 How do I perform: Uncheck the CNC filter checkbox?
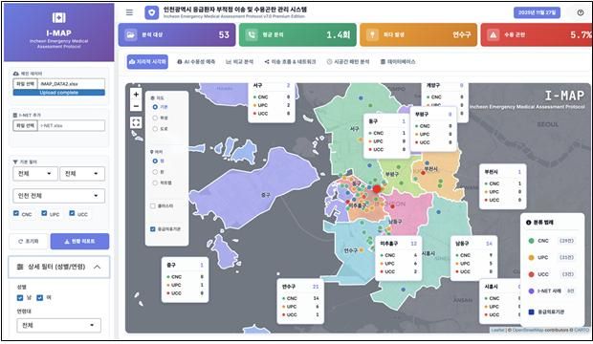click(16, 213)
